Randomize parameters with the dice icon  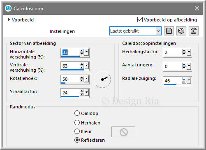point(181,31)
